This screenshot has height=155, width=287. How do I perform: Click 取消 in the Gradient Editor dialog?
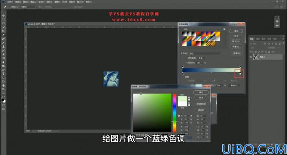click(x=236, y=36)
